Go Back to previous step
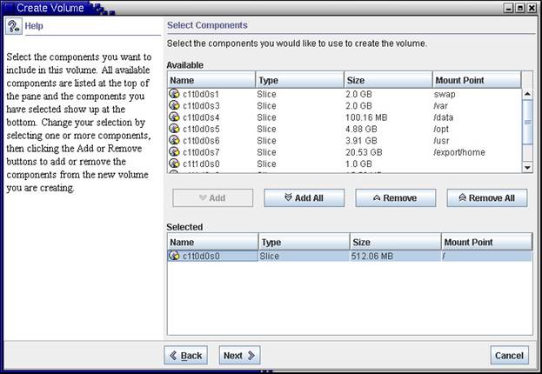Screen dimensions: 542x374 coord(185,355)
